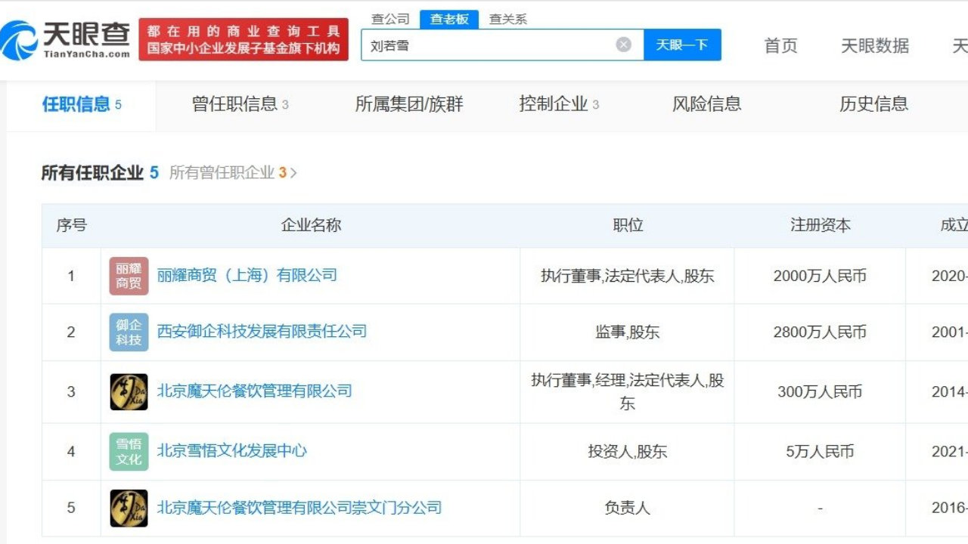968x544 pixels.
Task: Click the 负责人 position cell
Action: [x=628, y=508]
